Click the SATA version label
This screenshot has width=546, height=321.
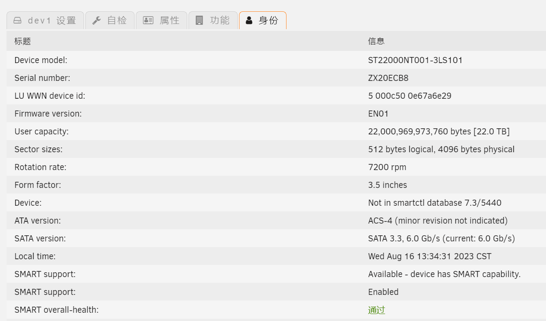click(40, 238)
